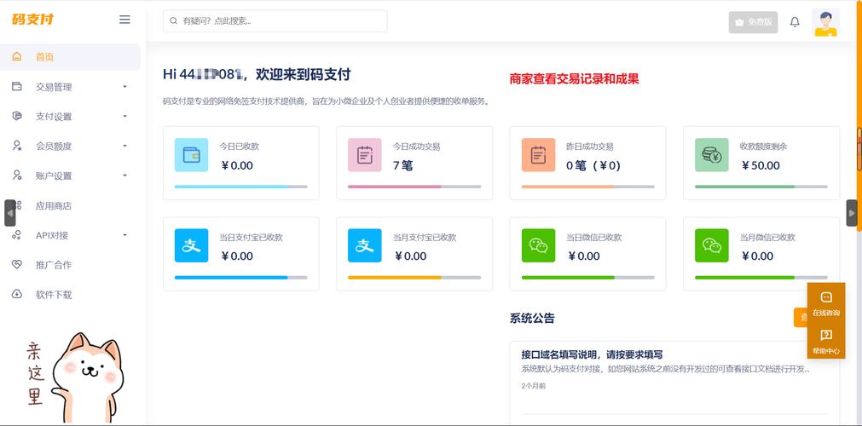Click the 系统公告 heading
Image resolution: width=862 pixels, height=426 pixels.
pos(532,318)
